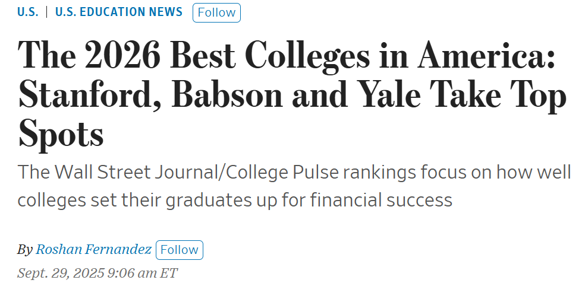The height and width of the screenshot is (283, 585).
Task: Click the word Spots in the headline
Action: coord(61,133)
